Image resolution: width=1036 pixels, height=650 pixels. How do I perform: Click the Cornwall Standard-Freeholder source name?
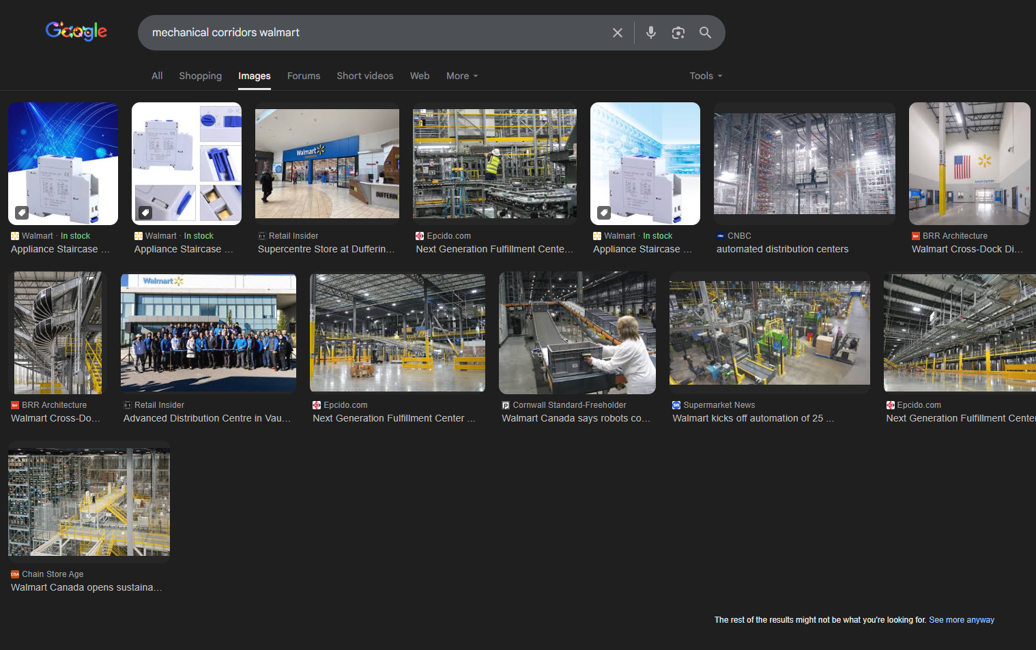click(570, 405)
